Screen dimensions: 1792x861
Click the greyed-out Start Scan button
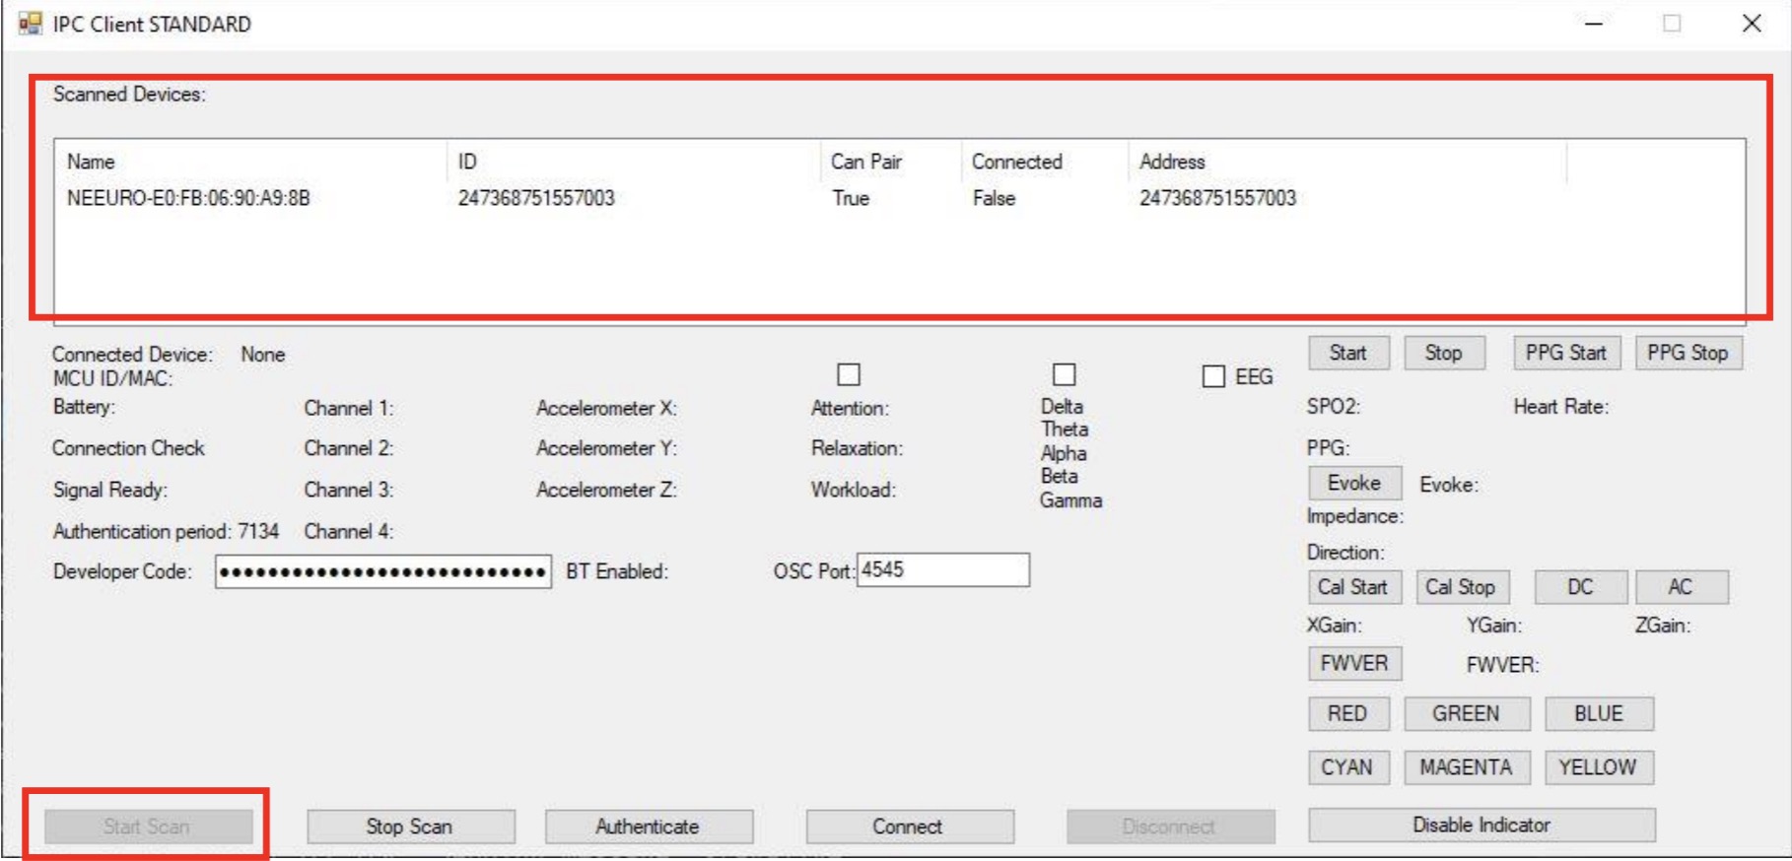[148, 827]
